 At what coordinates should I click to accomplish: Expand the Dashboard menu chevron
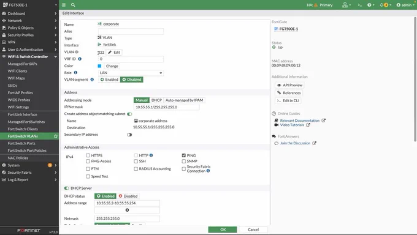click(x=56, y=13)
